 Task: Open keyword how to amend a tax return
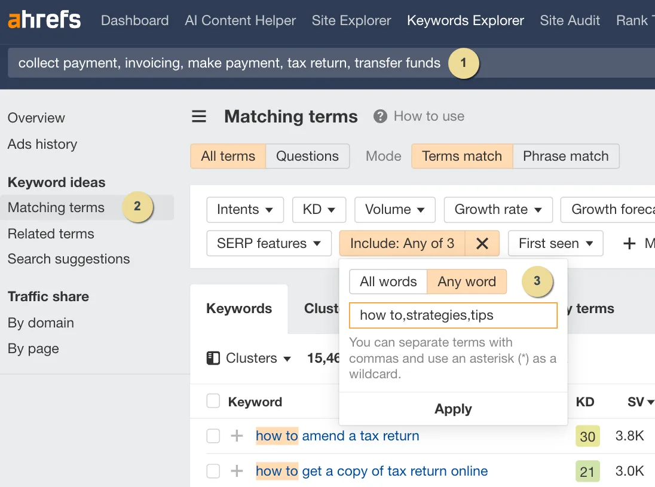coord(337,436)
